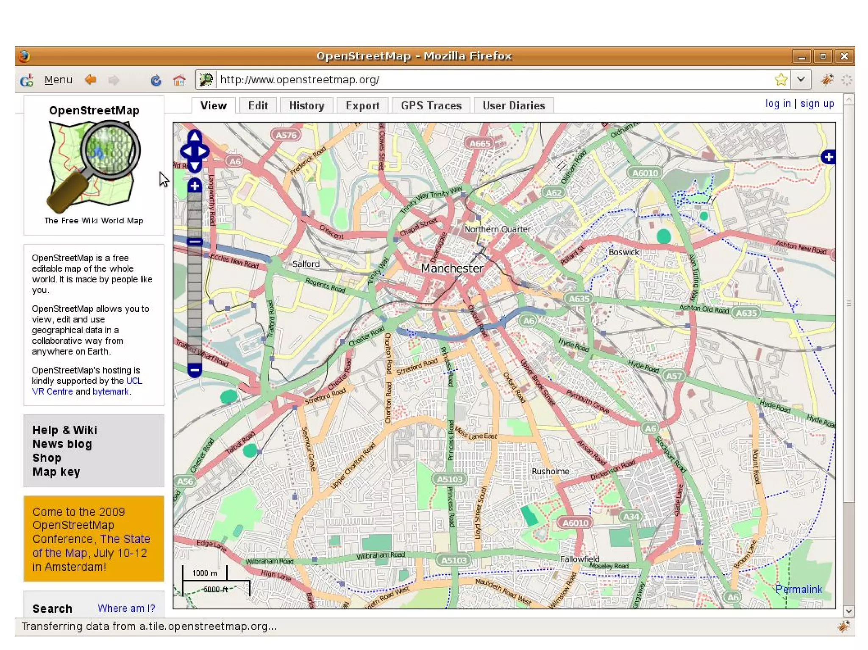Reload the page with refresh icon
Image resolution: width=868 pixels, height=650 pixels.
coord(156,80)
